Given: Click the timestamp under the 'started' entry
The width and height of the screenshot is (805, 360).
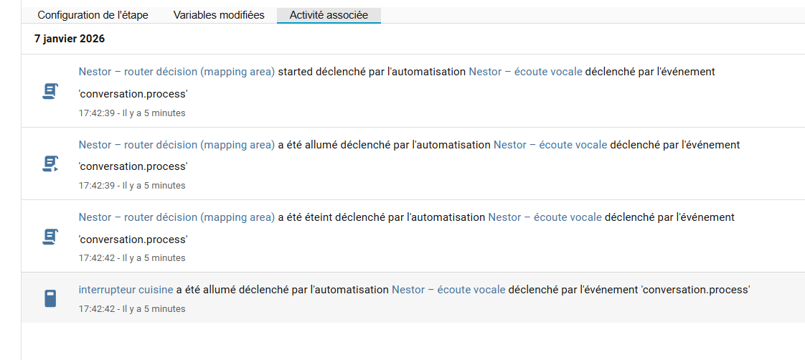Looking at the screenshot, I should (x=132, y=113).
